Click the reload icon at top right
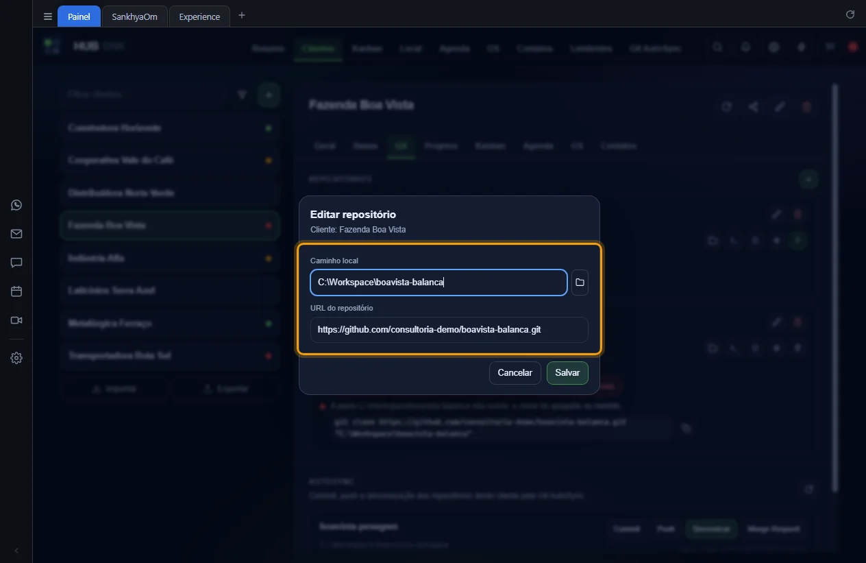Screen dimensions: 866x563 click(850, 14)
